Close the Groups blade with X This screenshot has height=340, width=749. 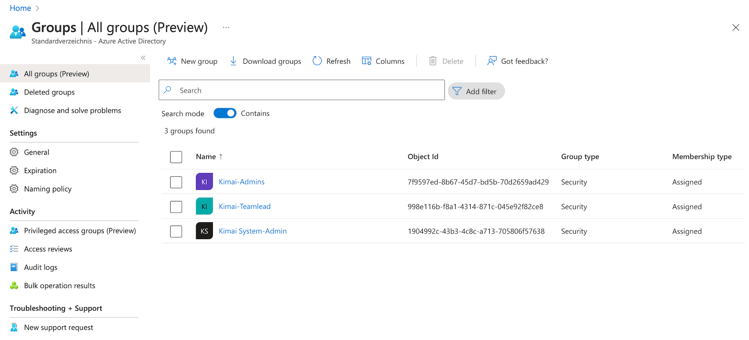pyautogui.click(x=736, y=27)
